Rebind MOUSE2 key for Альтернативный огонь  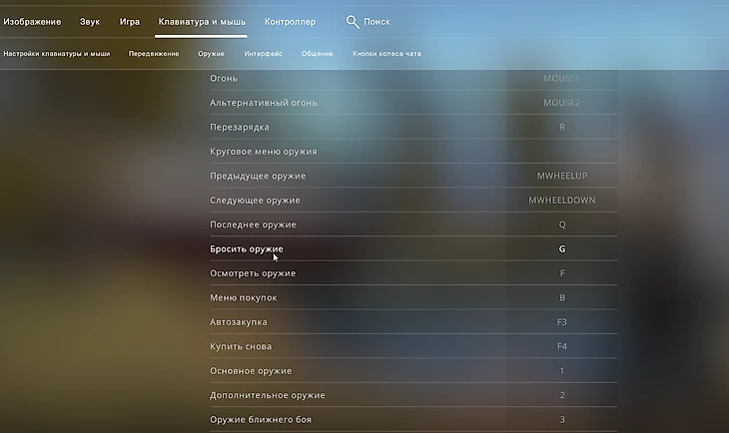click(561, 103)
